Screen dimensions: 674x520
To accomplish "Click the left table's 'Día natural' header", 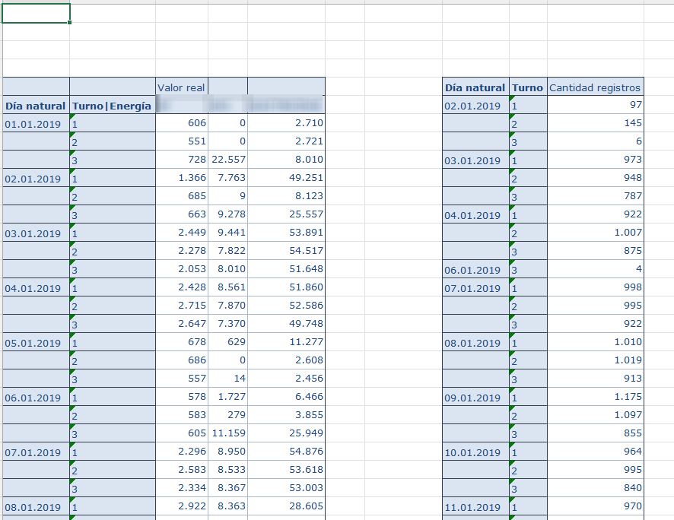I will coord(36,105).
